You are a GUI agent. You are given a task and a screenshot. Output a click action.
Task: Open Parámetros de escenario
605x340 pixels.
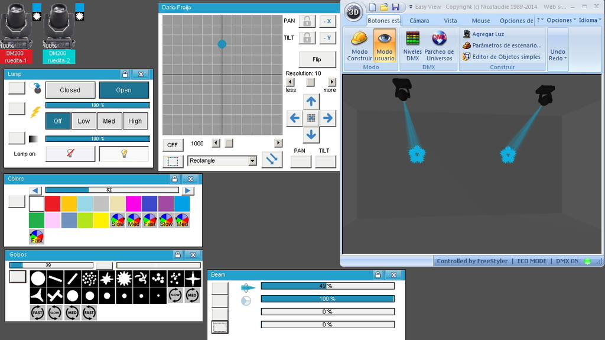pyautogui.click(x=502, y=45)
